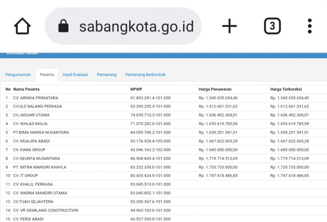Open the tab switcher showing 3
This screenshot has width=327, height=222.
[272, 26]
